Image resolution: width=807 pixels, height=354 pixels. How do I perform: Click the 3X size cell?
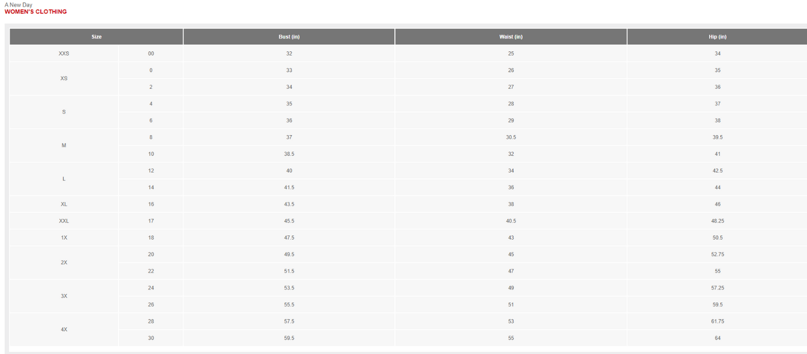tap(64, 296)
